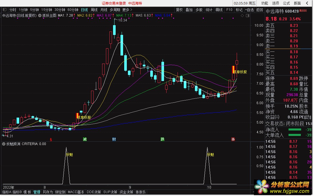Screen dimensions: 314x196
Task: Click the diamond marker icon above chart
Action: (242, 16)
